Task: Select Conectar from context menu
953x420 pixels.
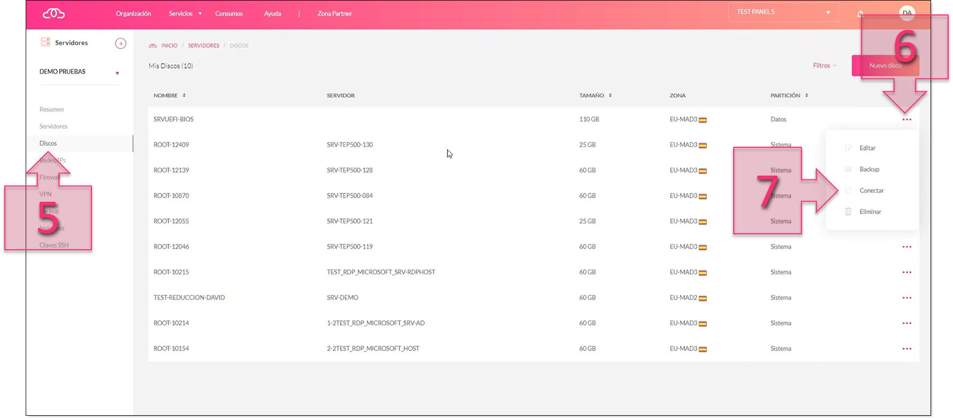Action: (871, 191)
